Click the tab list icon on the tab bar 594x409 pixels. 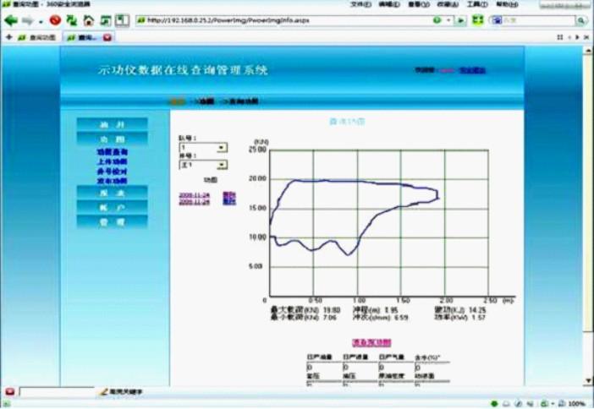tap(560, 37)
